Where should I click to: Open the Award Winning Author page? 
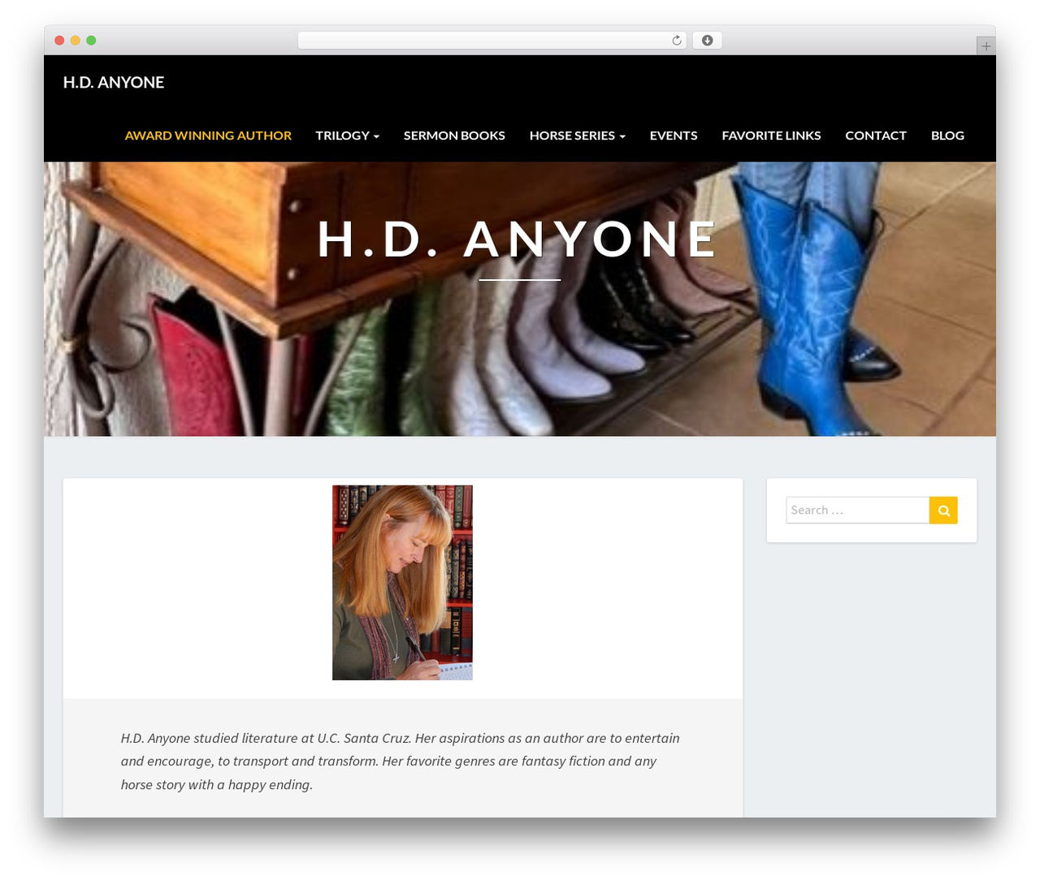(x=208, y=136)
